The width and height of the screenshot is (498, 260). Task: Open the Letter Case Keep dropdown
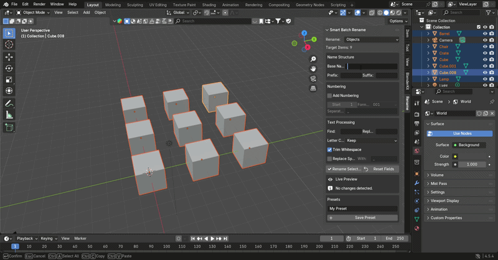pyautogui.click(x=371, y=141)
